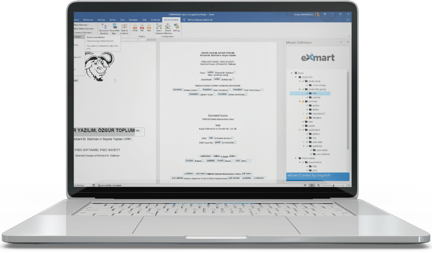The image size is (432, 253).
Task: Click the macro recording status bar icon
Action: [94, 185]
